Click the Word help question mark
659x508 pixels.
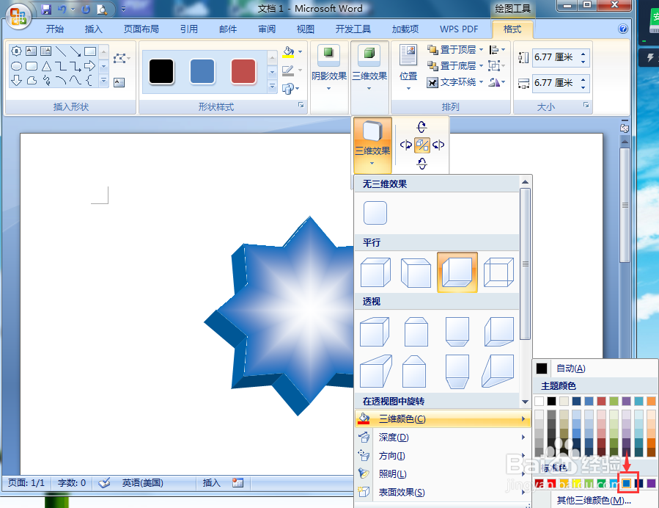coord(623,29)
